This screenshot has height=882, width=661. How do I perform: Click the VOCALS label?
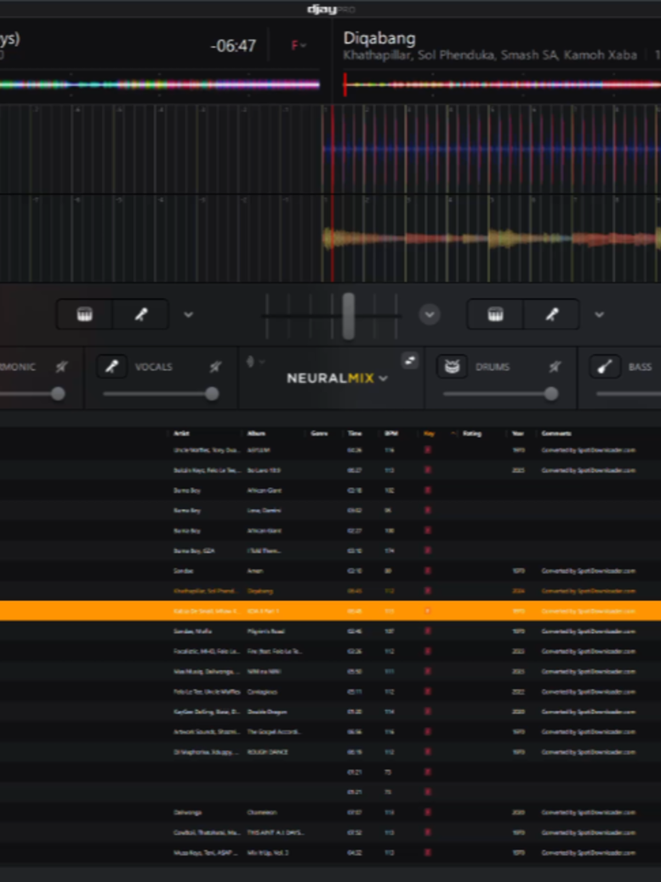point(153,367)
